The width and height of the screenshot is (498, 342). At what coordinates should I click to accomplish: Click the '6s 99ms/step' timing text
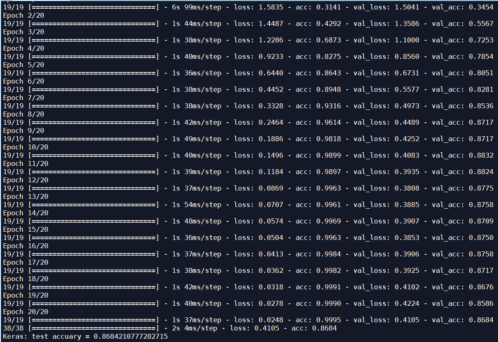197,7
